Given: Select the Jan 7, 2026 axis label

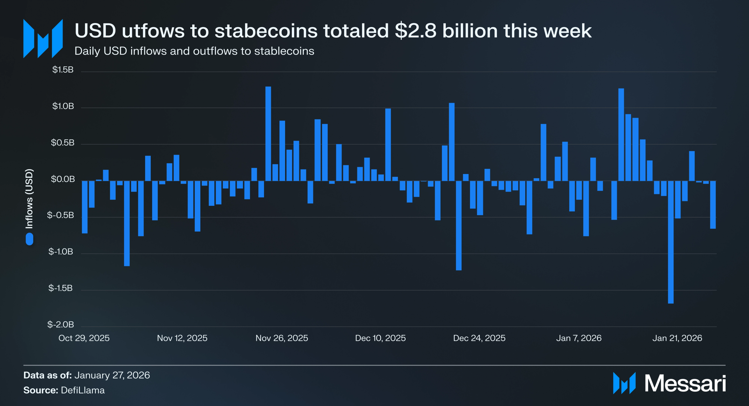Looking at the screenshot, I should tap(579, 338).
